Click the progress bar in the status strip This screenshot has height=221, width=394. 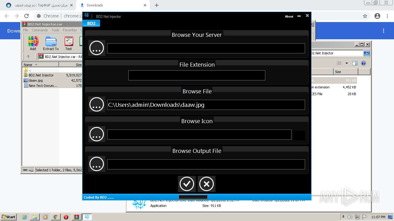pos(193,197)
